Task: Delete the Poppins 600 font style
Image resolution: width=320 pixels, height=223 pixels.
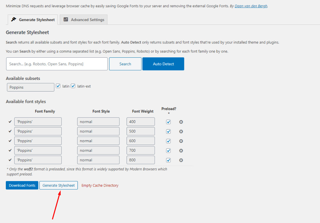Action: [181, 141]
